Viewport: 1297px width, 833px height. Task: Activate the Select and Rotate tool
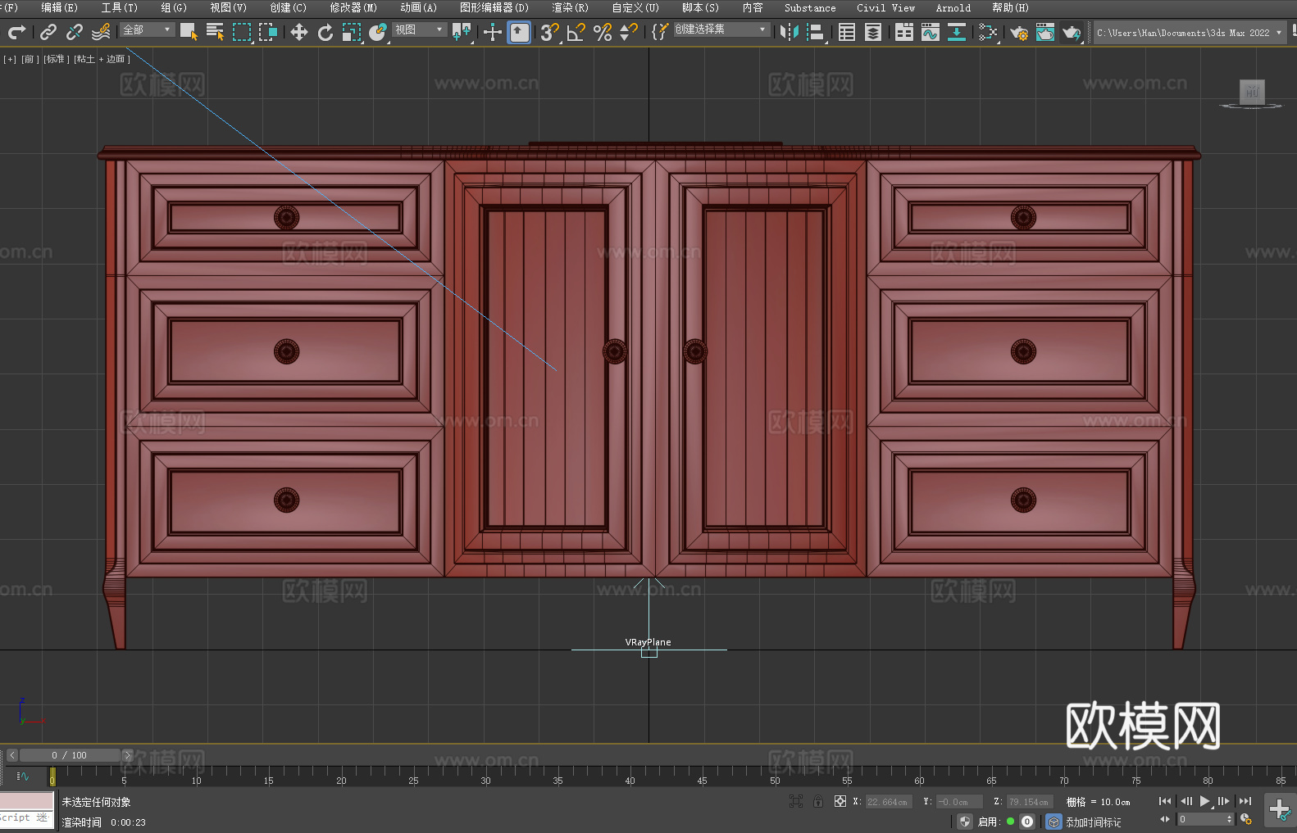pyautogui.click(x=325, y=32)
